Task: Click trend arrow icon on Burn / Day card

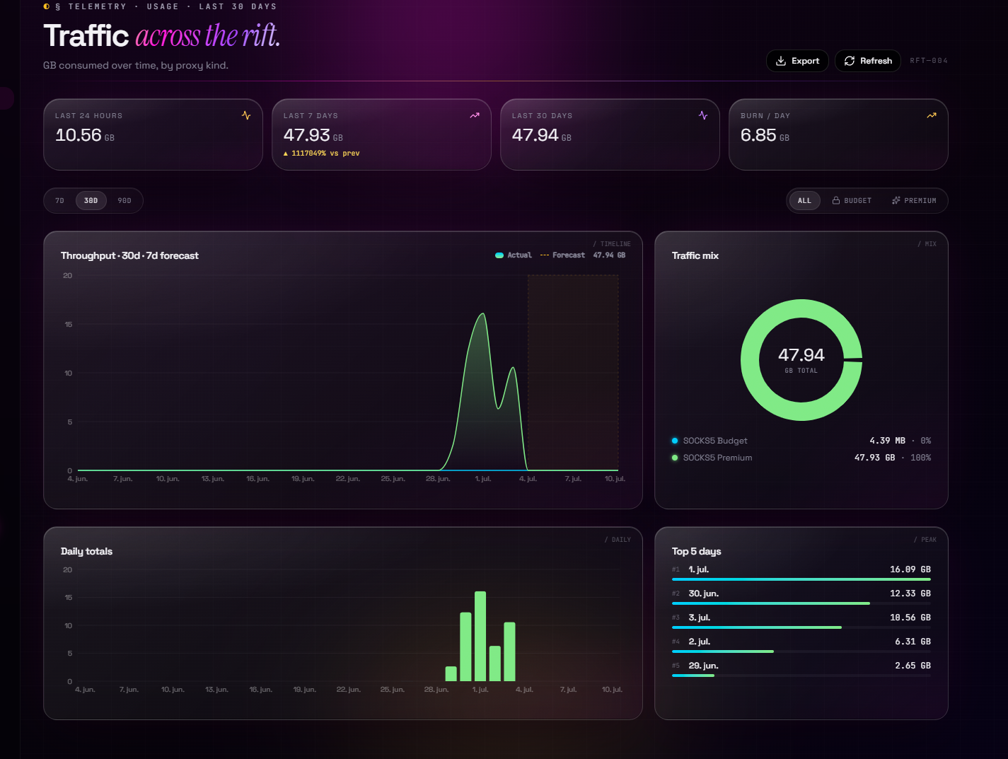Action: (932, 115)
